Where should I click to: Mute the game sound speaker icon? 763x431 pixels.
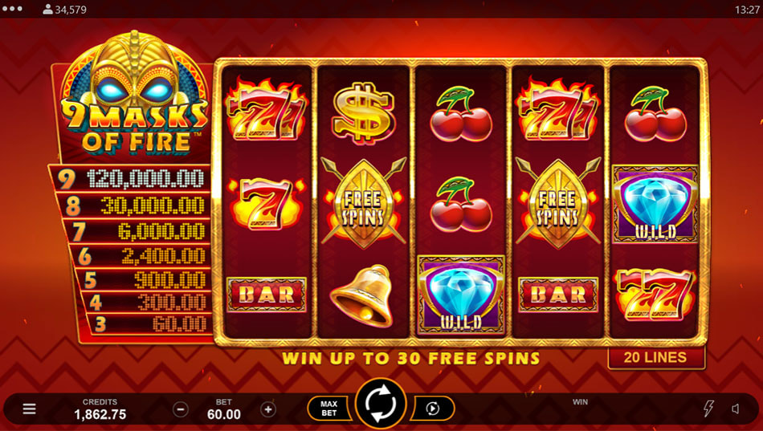[736, 409]
